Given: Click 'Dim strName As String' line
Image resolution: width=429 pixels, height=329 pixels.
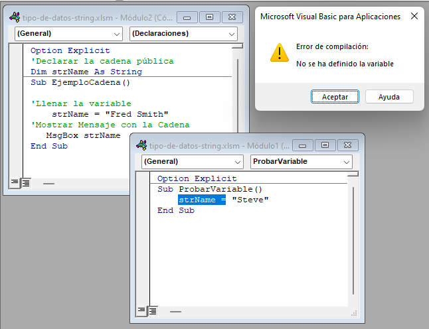Looking at the screenshot, I should tap(86, 72).
